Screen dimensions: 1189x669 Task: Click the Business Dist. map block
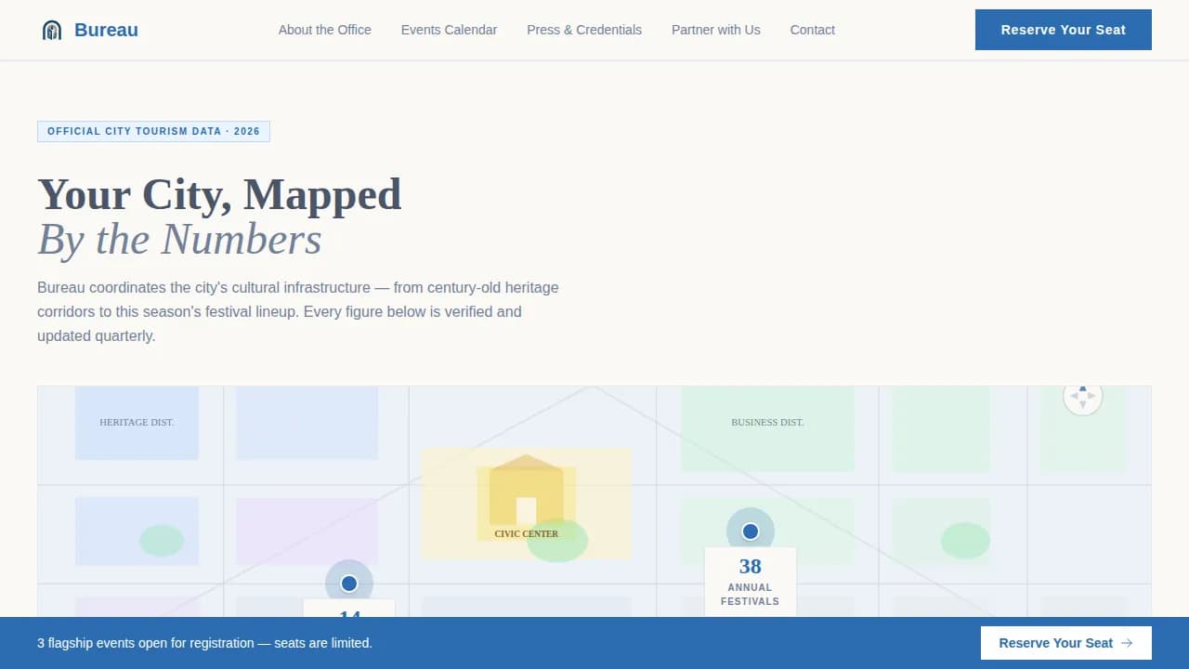click(x=767, y=428)
